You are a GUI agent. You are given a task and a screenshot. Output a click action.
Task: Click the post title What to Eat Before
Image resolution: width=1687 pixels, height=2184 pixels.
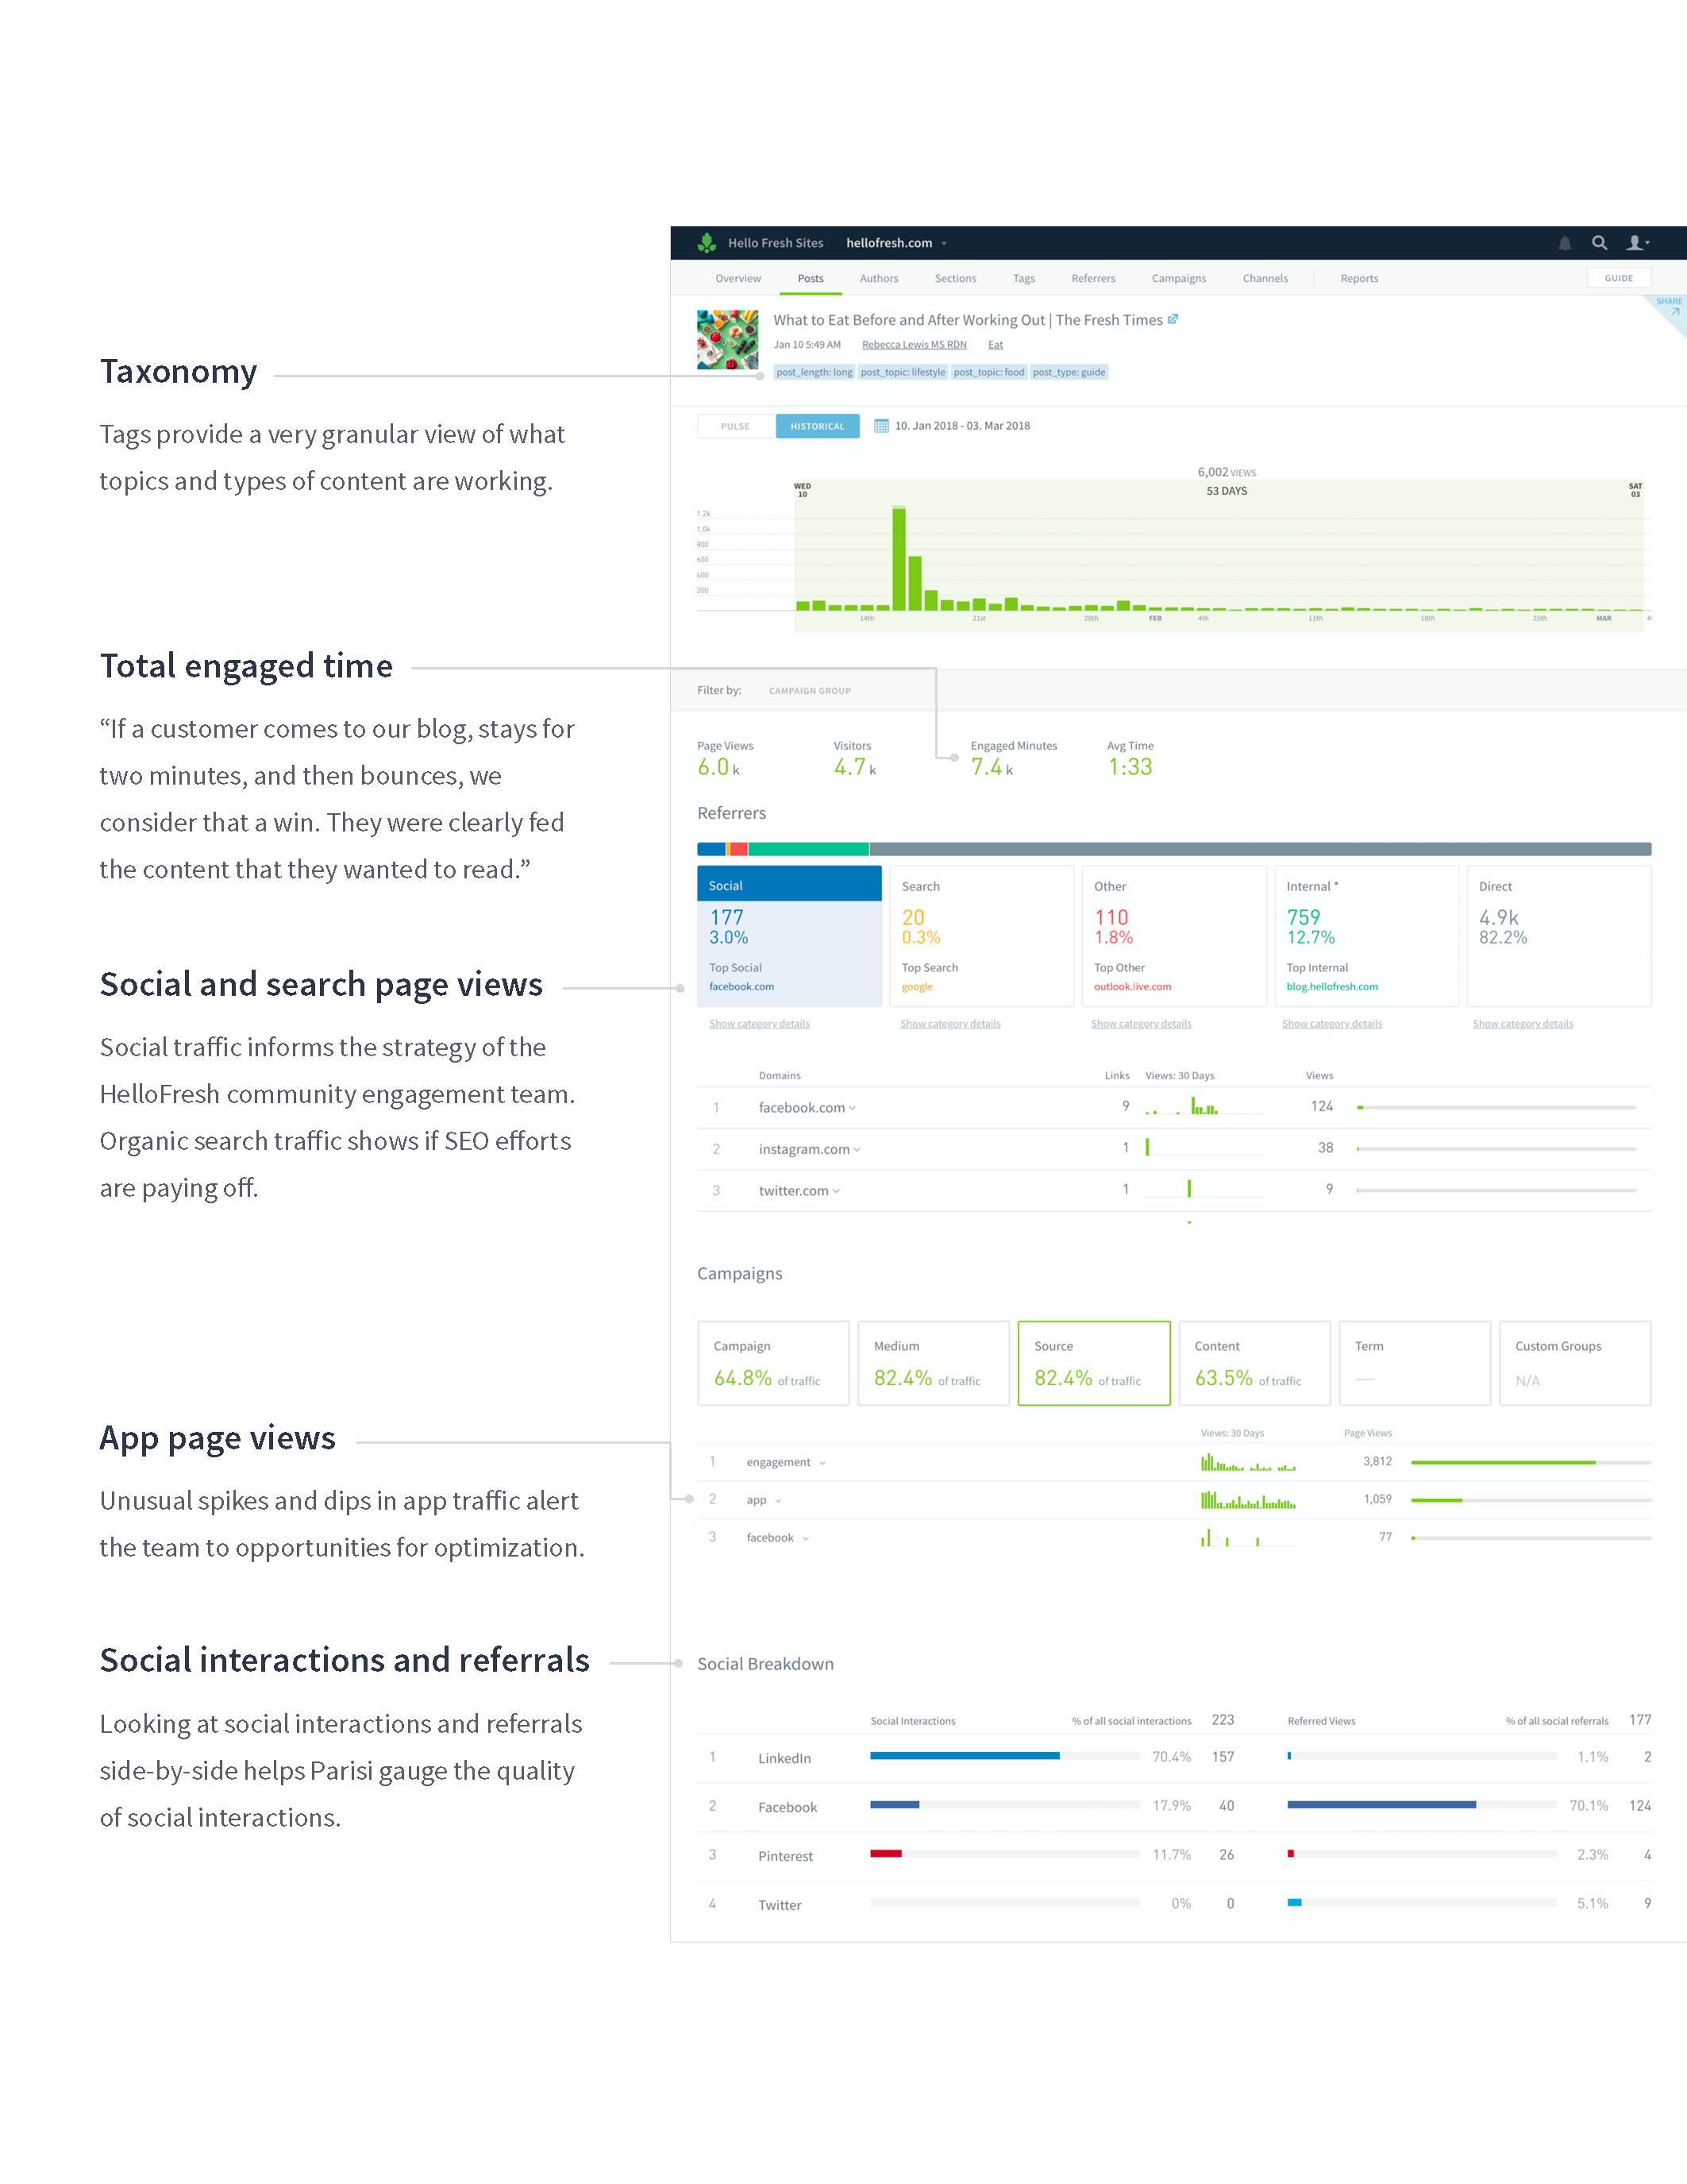968,320
